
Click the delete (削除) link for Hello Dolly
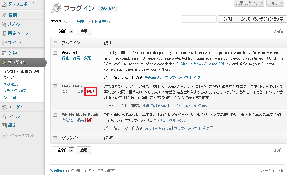(91, 91)
